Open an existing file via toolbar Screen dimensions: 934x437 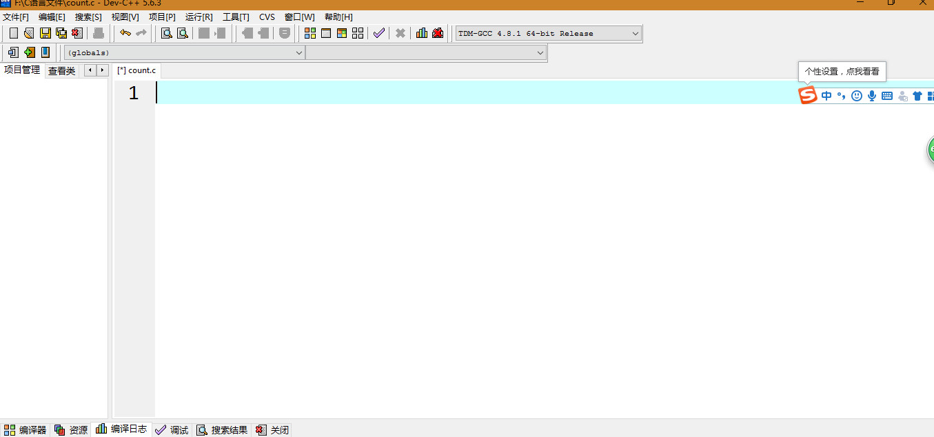pos(28,33)
